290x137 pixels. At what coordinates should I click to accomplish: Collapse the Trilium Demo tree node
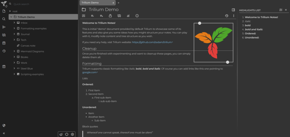click(x=11, y=17)
